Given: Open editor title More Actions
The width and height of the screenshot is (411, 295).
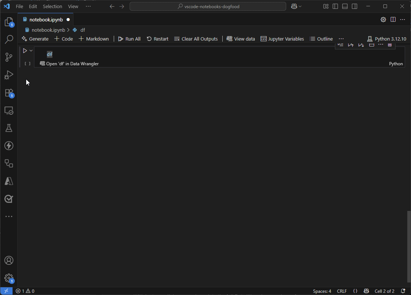Looking at the screenshot, I should pos(403,20).
